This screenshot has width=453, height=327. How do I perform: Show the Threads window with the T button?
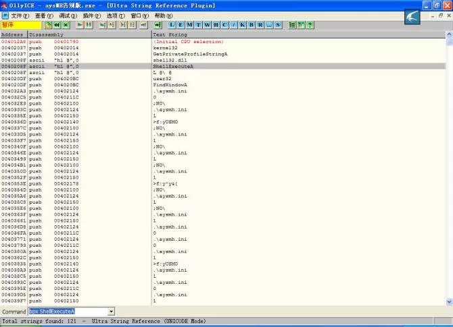click(197, 25)
